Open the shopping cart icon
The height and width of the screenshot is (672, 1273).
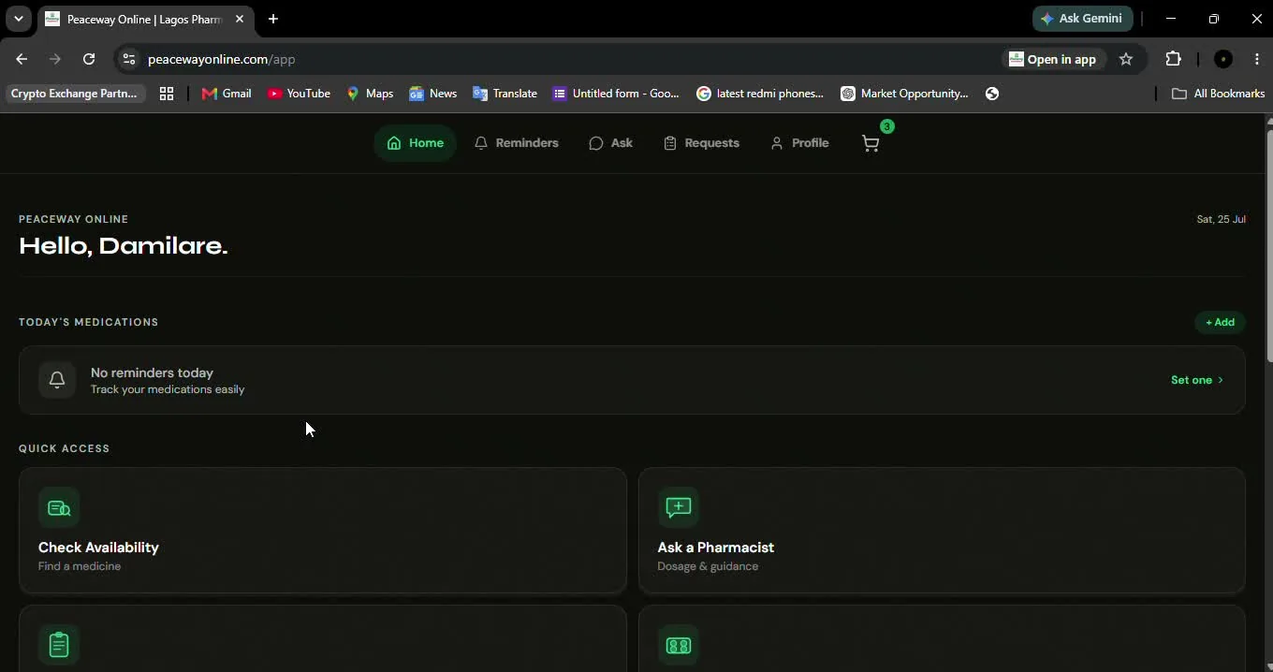[871, 143]
